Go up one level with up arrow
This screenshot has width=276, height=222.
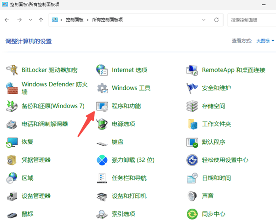(41, 20)
